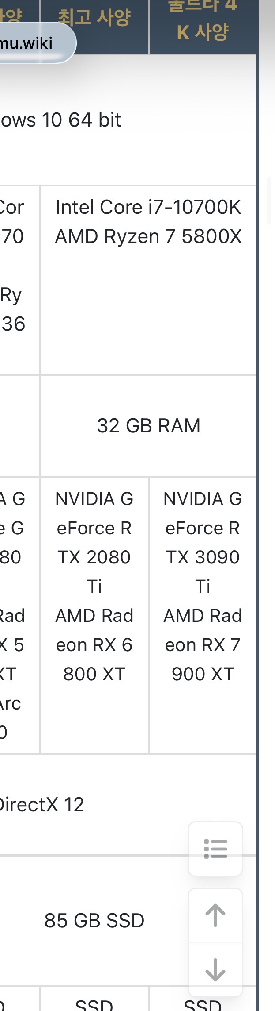Image resolution: width=275 pixels, height=1011 pixels.
Task: Open the table of contents list icon
Action: (215, 849)
